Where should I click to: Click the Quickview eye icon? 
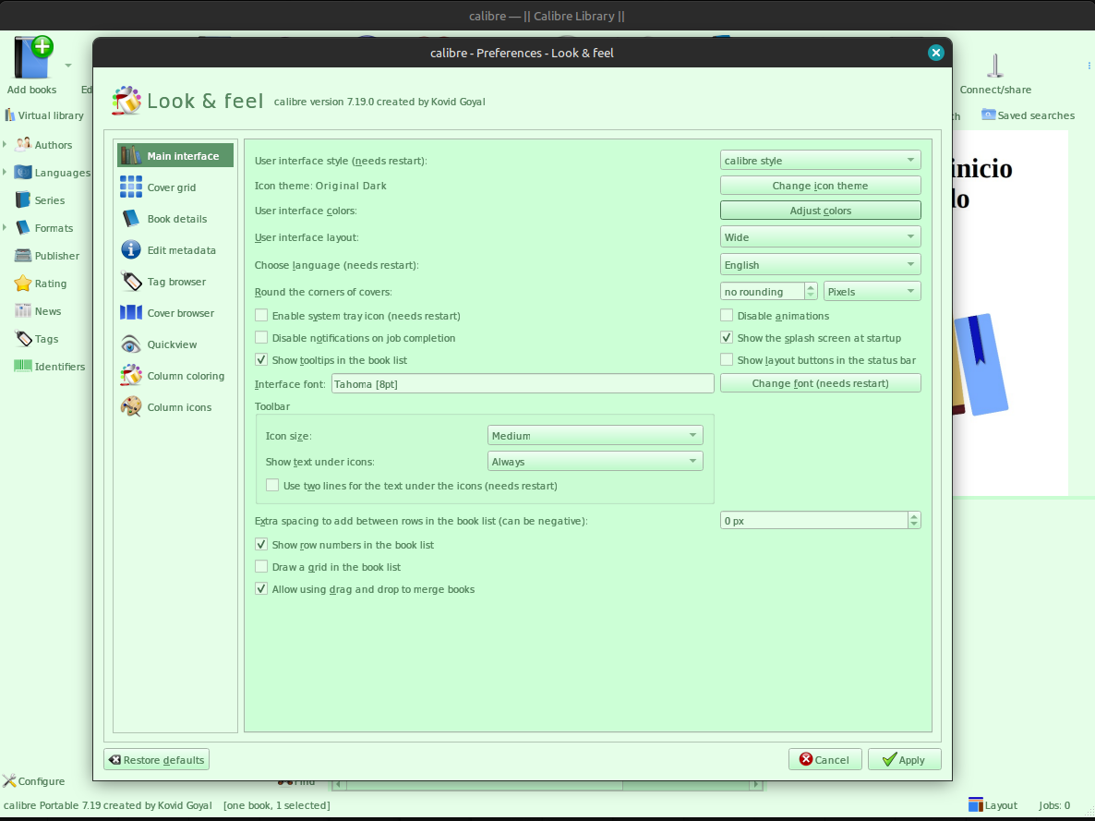[x=130, y=344]
